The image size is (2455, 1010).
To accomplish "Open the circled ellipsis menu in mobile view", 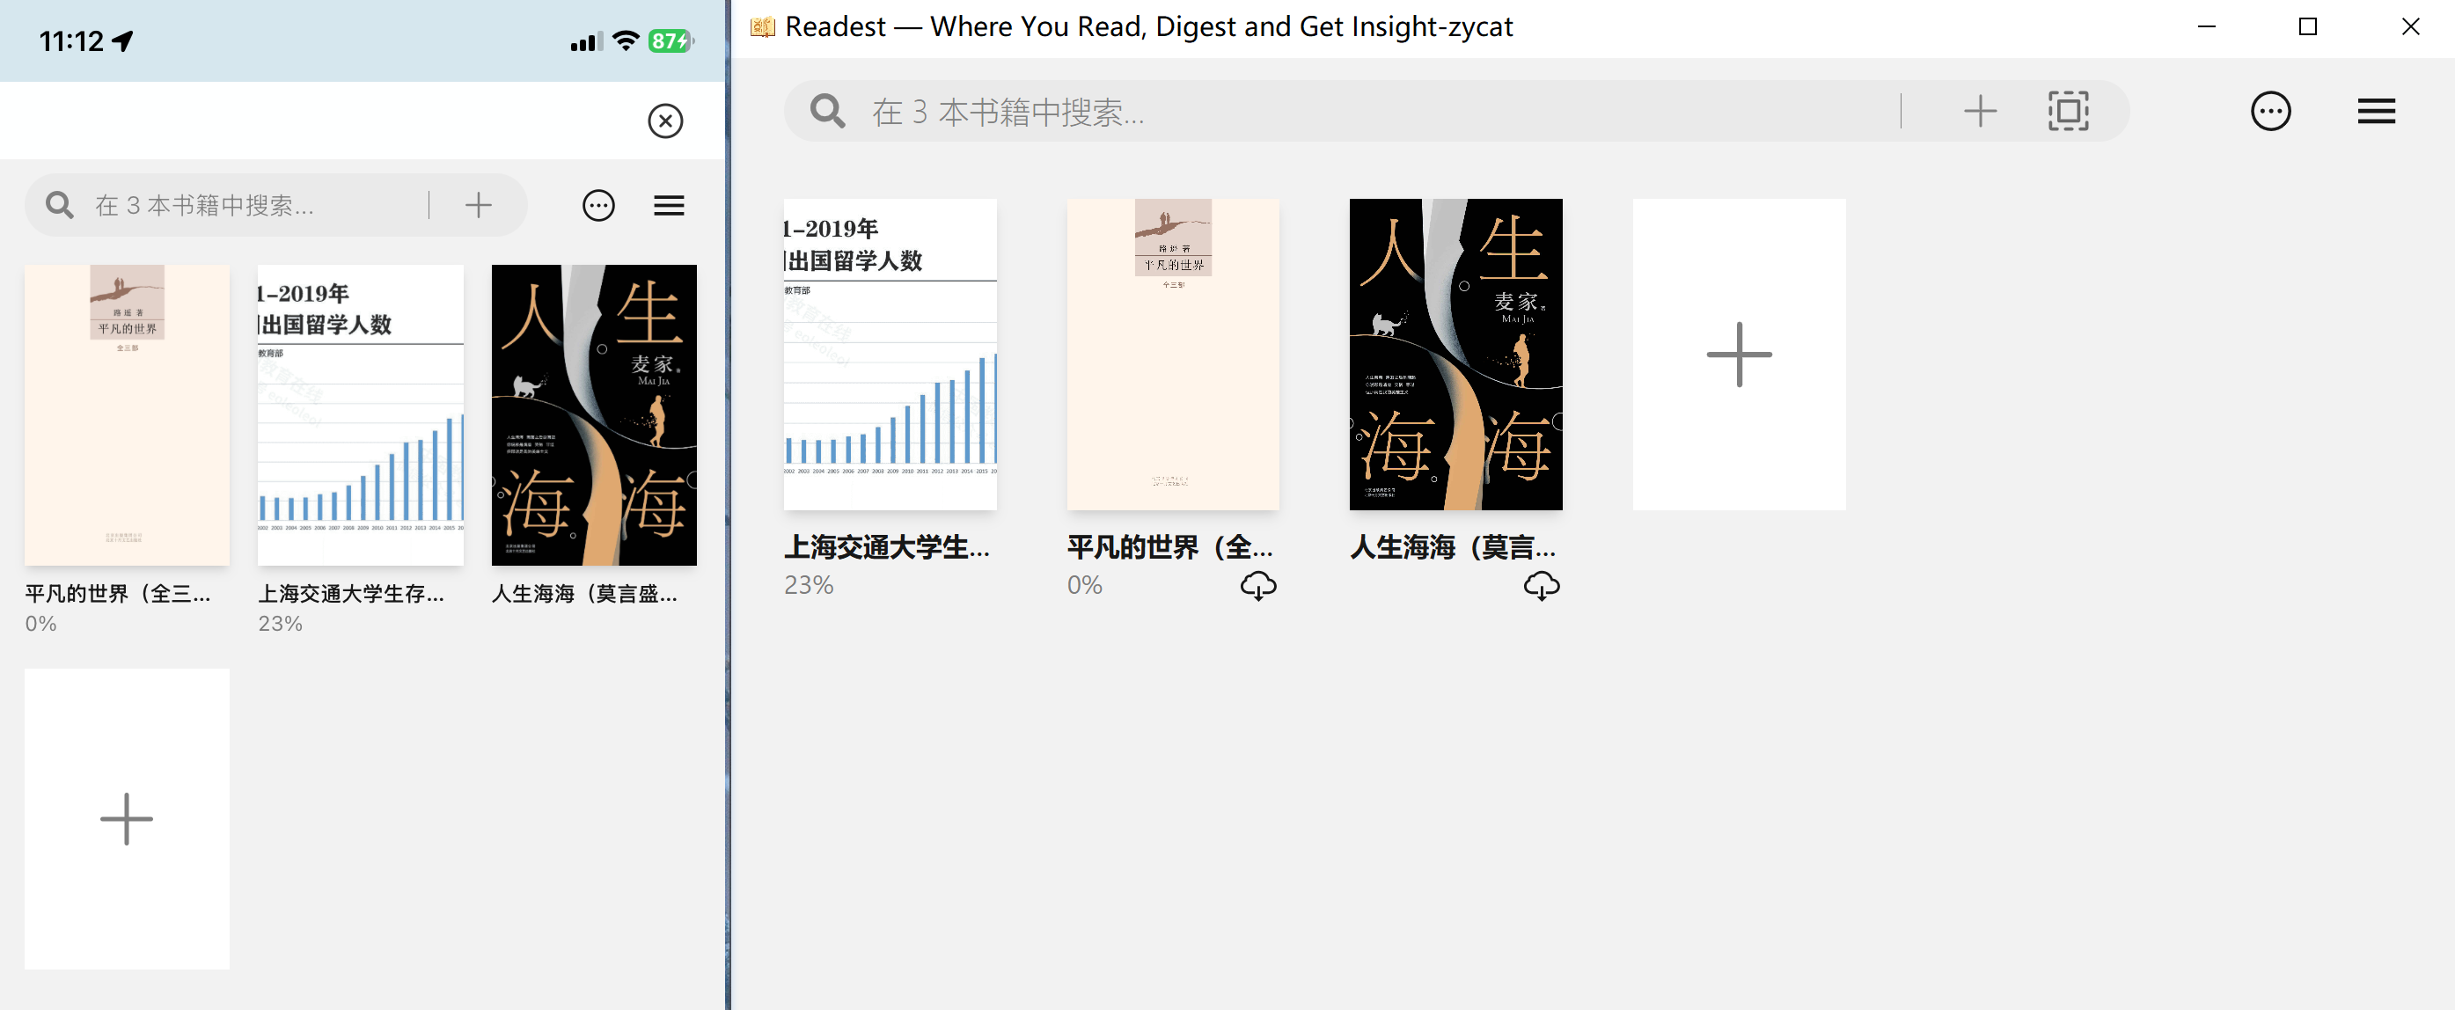I will [598, 205].
